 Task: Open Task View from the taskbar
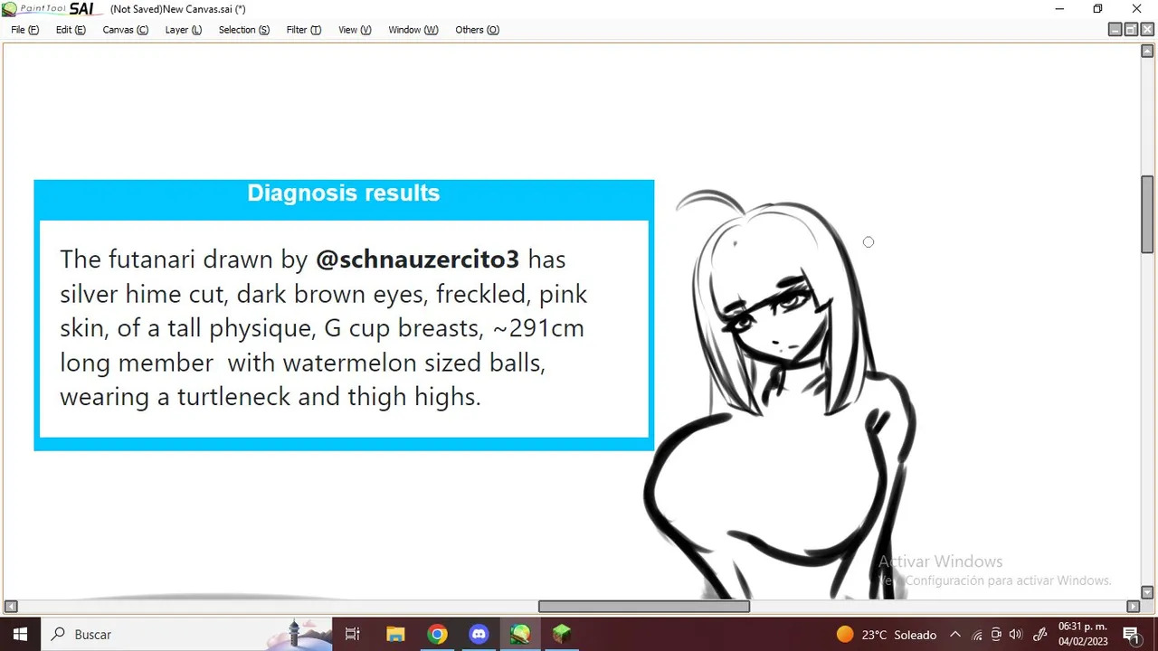point(353,634)
